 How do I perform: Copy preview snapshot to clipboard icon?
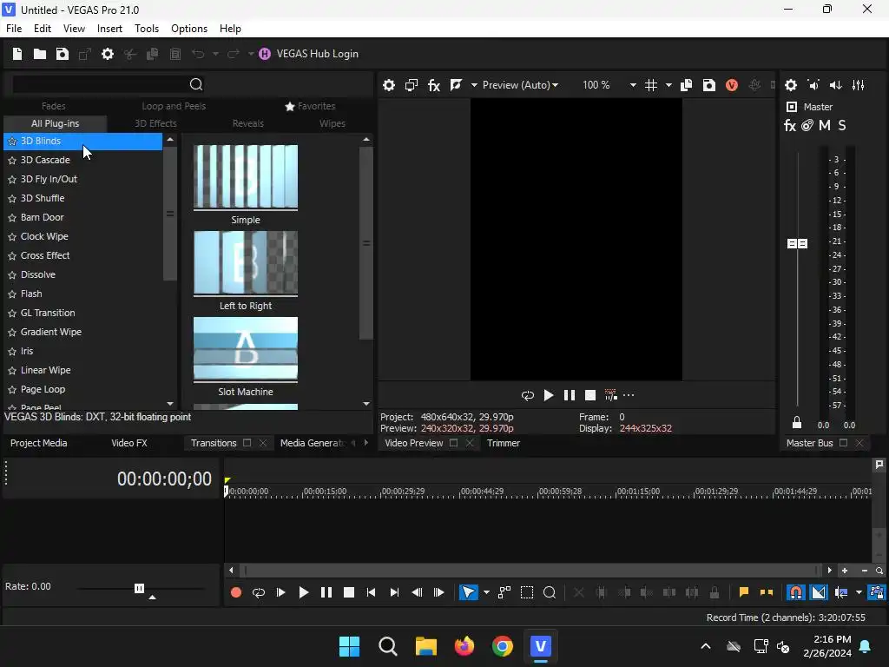686,85
